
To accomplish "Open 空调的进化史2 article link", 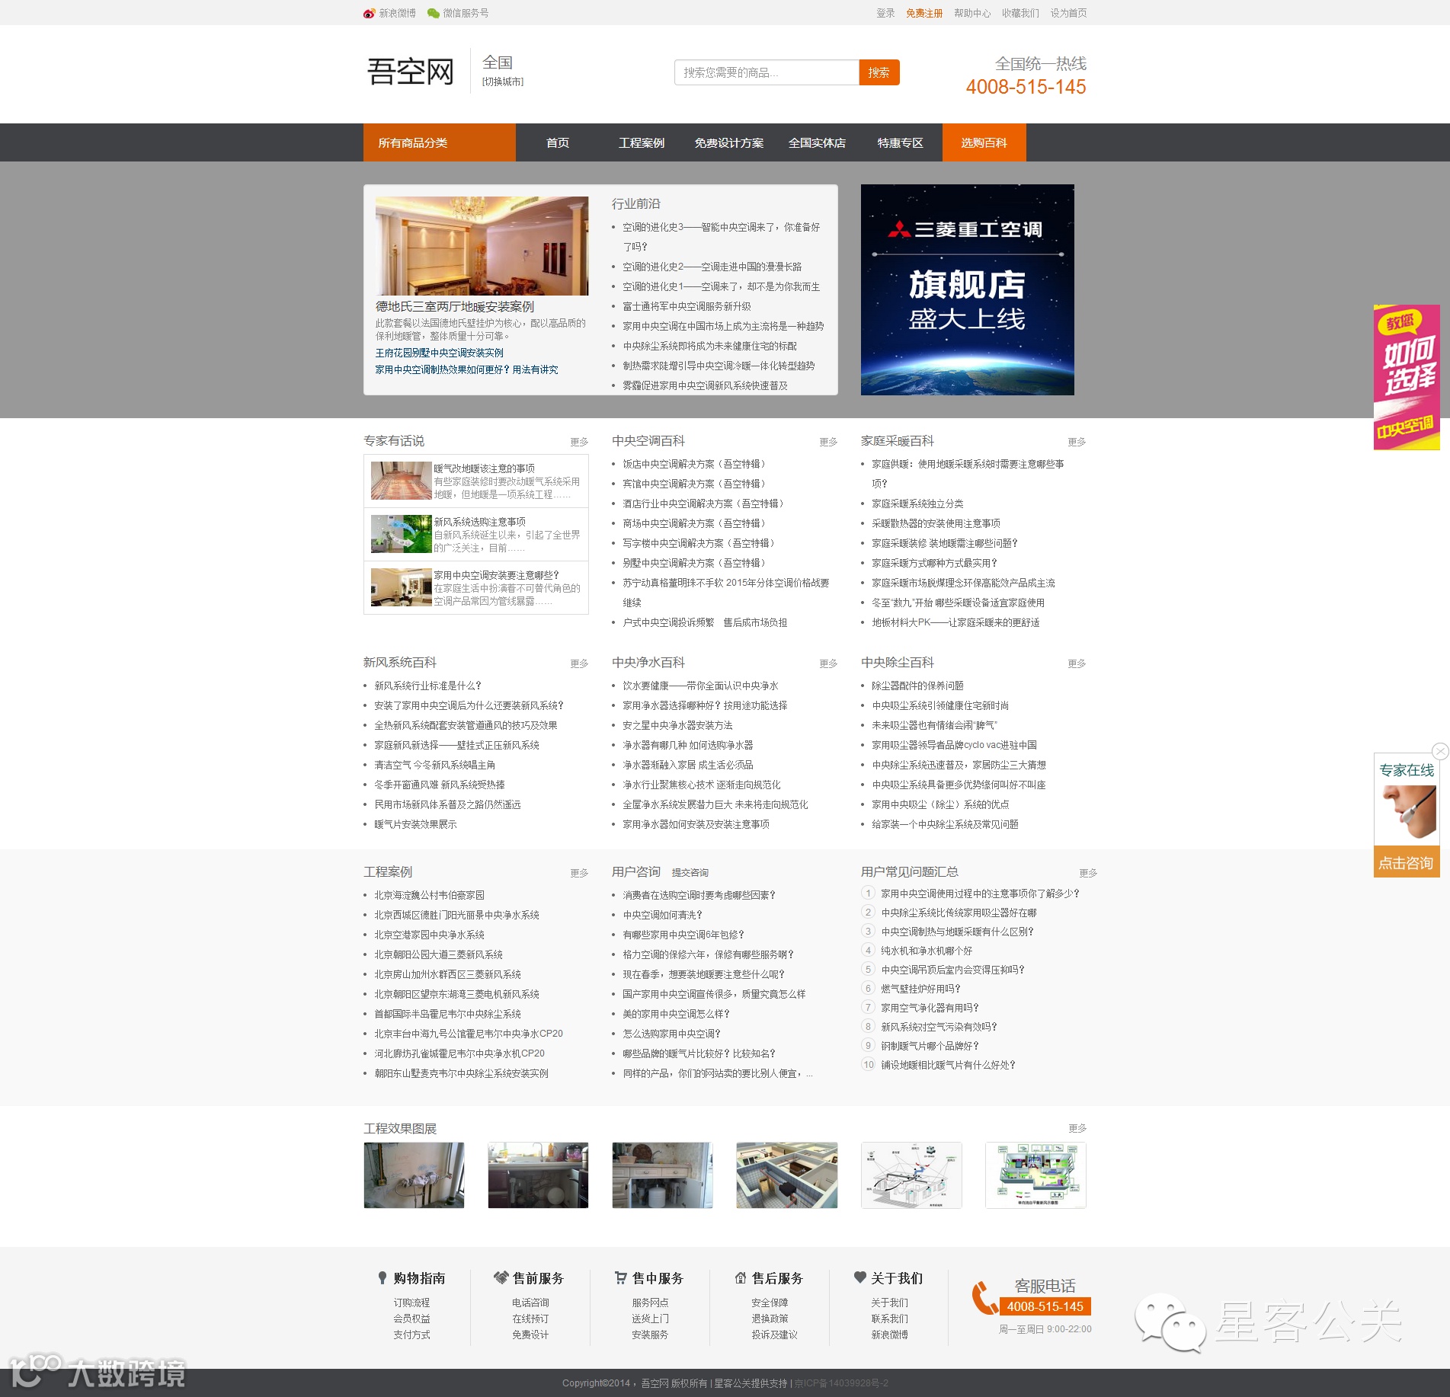I will click(712, 267).
